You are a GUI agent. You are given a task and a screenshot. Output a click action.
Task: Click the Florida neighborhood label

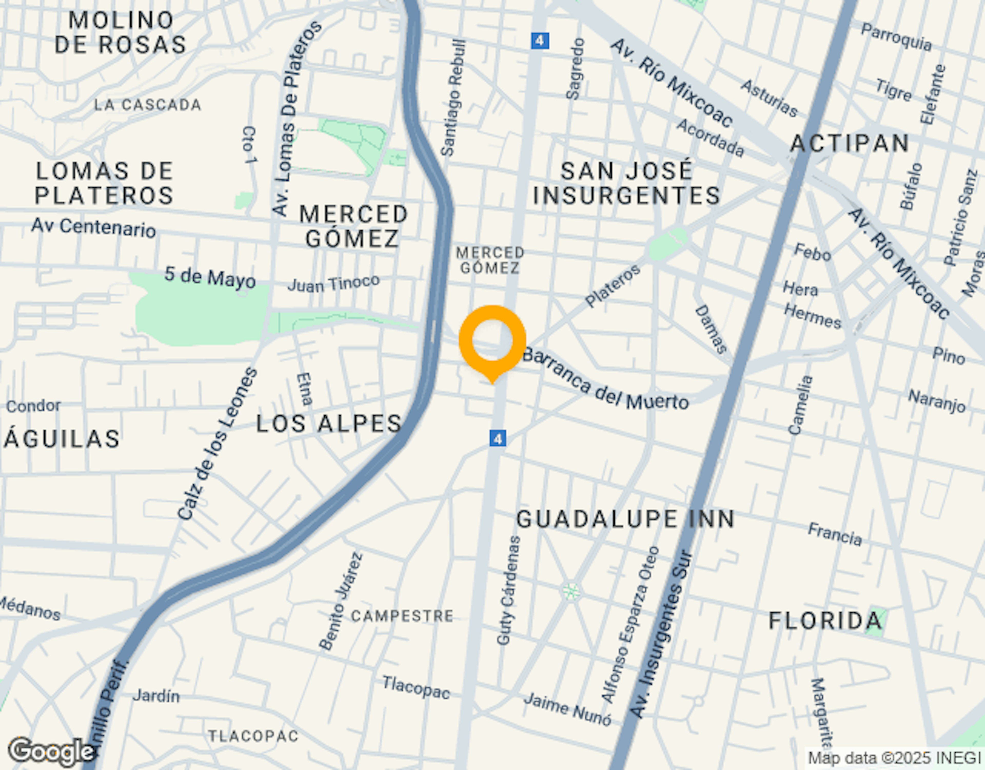(x=825, y=621)
